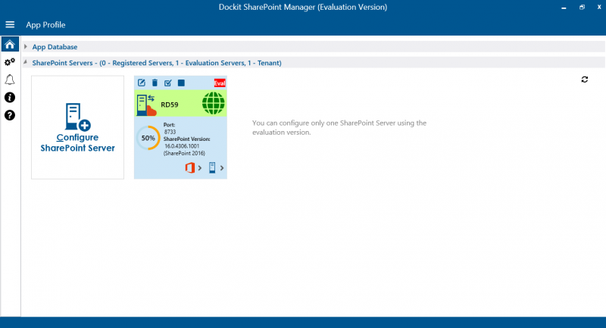Open the hamburger menu
The height and width of the screenshot is (328, 606).
10,25
